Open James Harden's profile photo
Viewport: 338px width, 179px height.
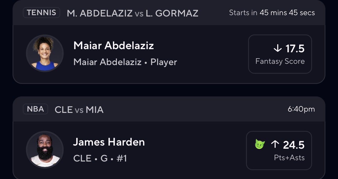(x=45, y=149)
